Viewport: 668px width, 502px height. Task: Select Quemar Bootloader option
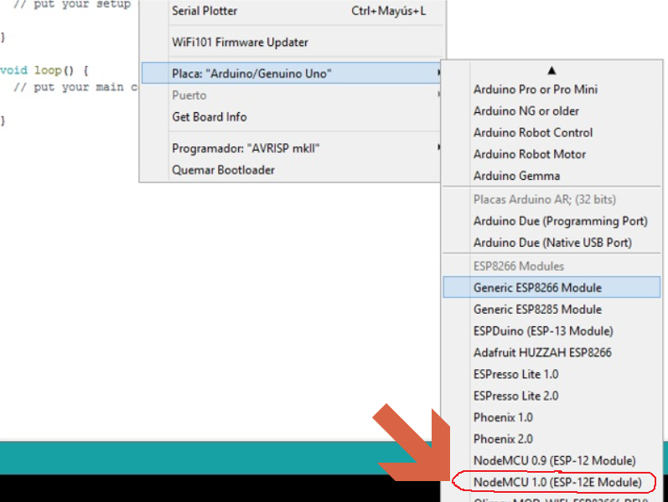[x=293, y=170]
